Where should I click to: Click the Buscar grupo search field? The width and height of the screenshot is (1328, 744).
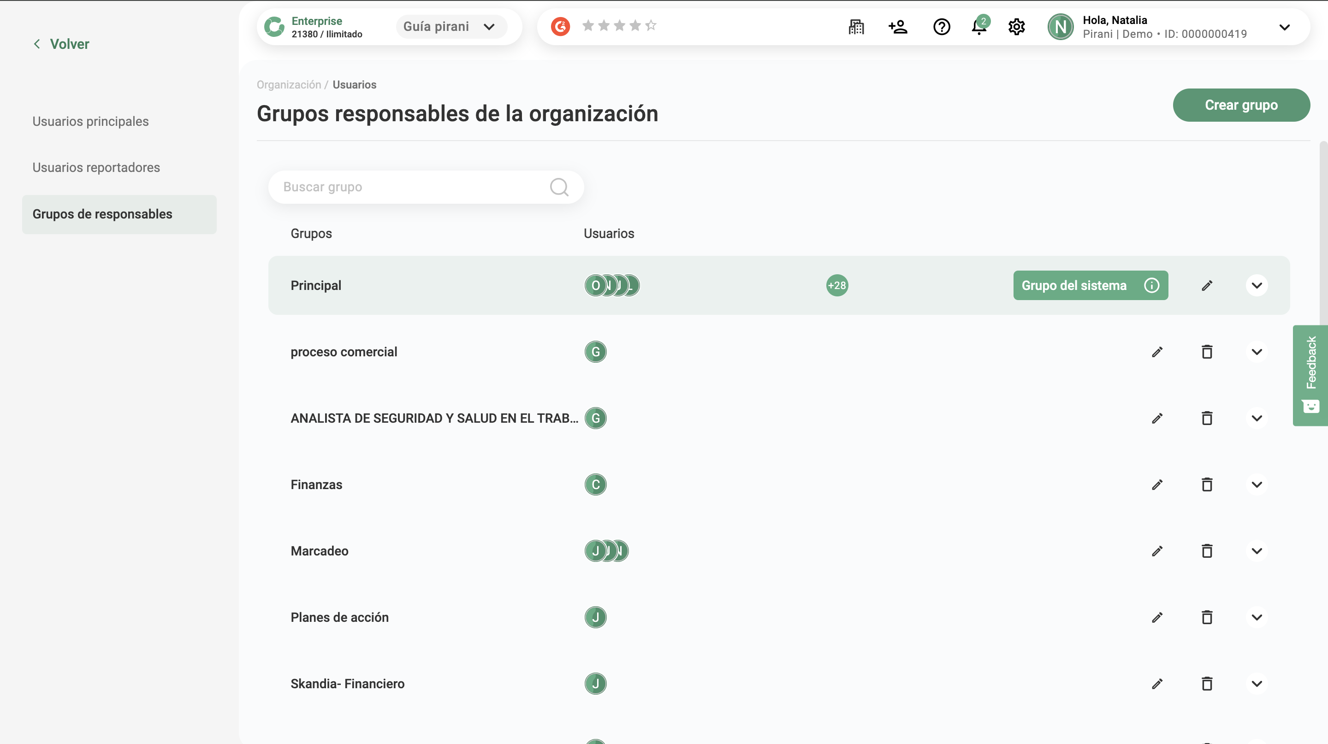coord(426,187)
